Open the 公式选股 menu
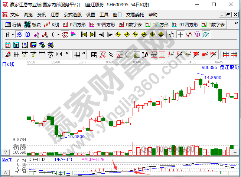241x177 pixels. pos(72,15)
